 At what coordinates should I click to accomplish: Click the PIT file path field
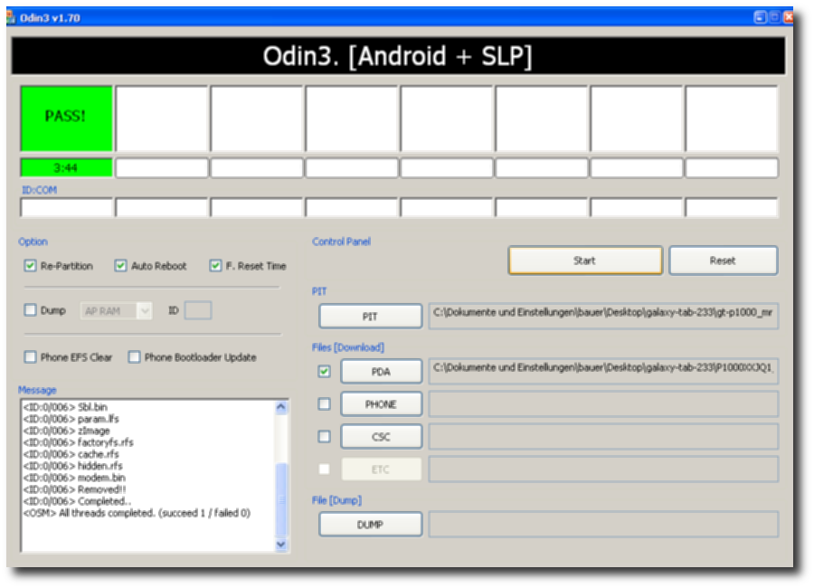coord(603,316)
